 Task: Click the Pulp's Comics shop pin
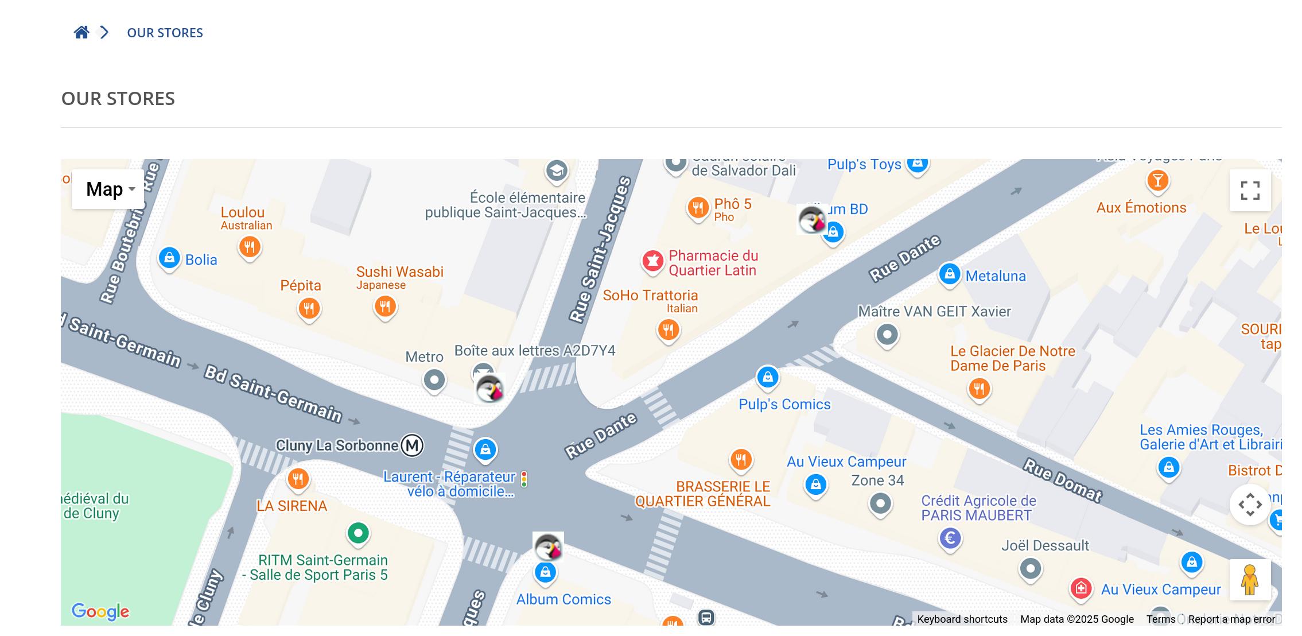click(x=768, y=378)
